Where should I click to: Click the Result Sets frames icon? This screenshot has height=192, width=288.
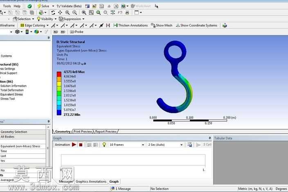(x=95, y=145)
